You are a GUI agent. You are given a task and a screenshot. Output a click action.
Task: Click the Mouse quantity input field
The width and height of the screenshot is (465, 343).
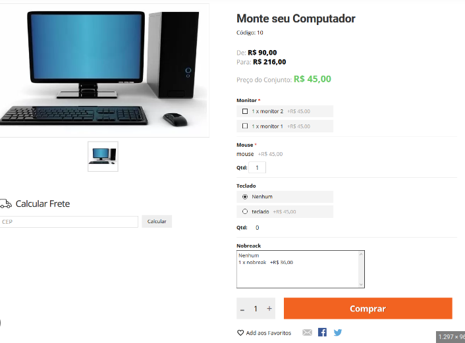(257, 167)
